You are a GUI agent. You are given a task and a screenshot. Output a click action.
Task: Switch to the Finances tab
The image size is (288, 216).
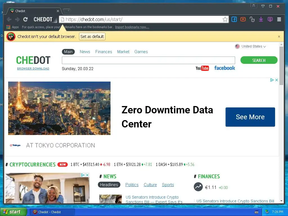click(103, 52)
